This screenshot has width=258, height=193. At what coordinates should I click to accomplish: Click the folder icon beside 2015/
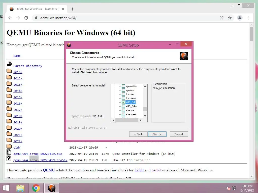(x=9, y=96)
